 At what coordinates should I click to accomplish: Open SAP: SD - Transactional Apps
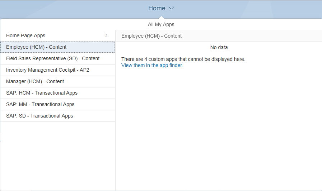(x=58, y=116)
